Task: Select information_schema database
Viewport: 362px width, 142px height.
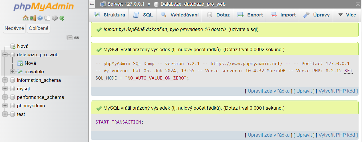Action: coord(39,80)
